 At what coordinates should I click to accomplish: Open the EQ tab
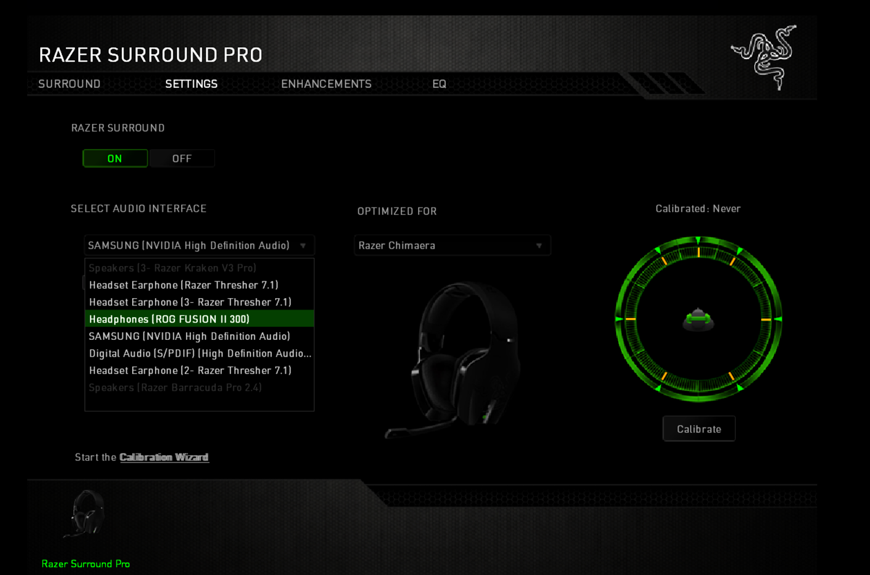point(439,84)
